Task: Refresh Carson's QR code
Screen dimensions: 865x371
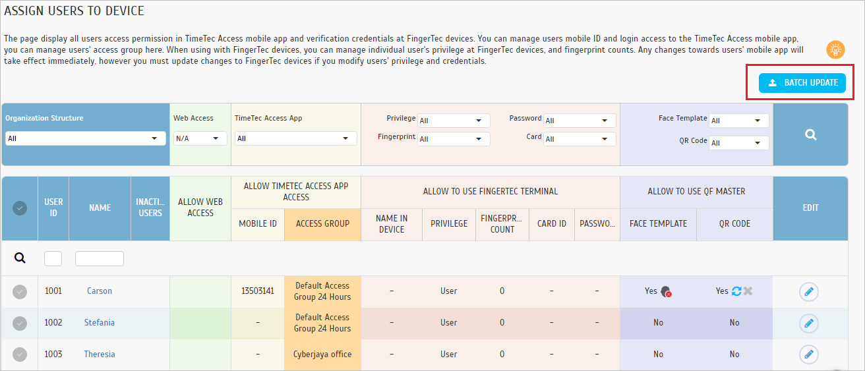Action: [x=736, y=291]
